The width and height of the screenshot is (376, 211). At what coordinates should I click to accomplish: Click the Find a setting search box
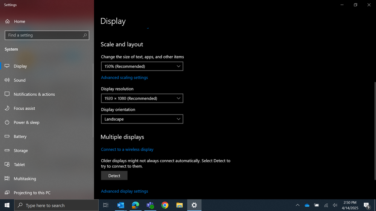point(45,35)
